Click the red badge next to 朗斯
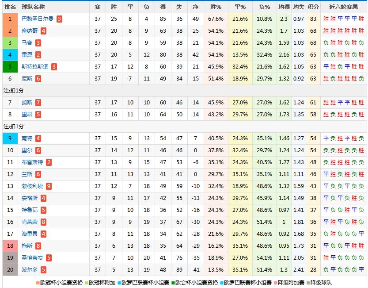 point(38,103)
